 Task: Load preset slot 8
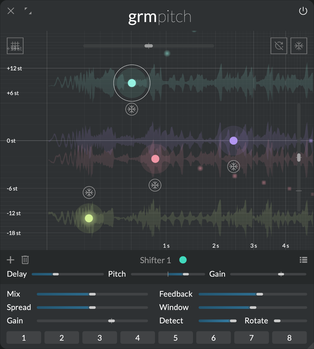coord(289,338)
